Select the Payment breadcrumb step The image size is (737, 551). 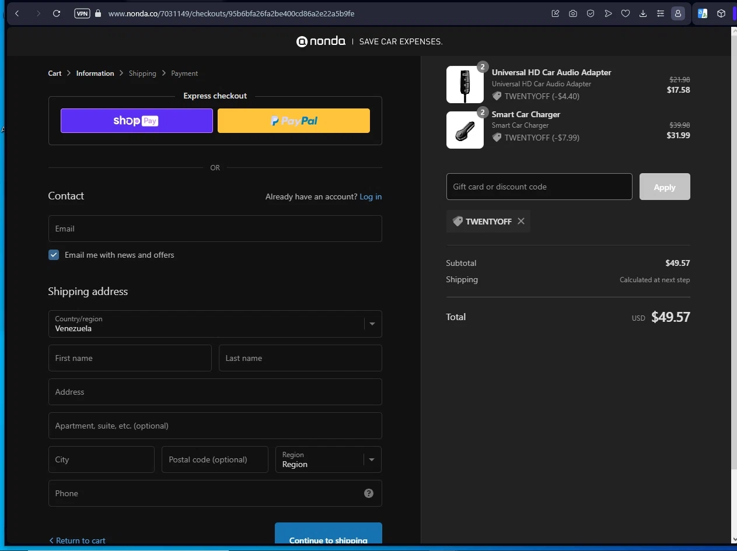(x=184, y=73)
